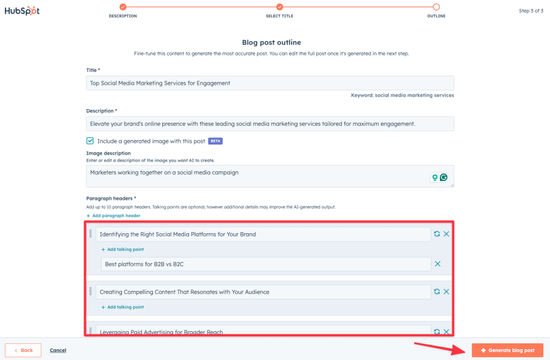The width and height of the screenshot is (550, 360).
Task: Click the Outline step label
Action: (x=436, y=16)
